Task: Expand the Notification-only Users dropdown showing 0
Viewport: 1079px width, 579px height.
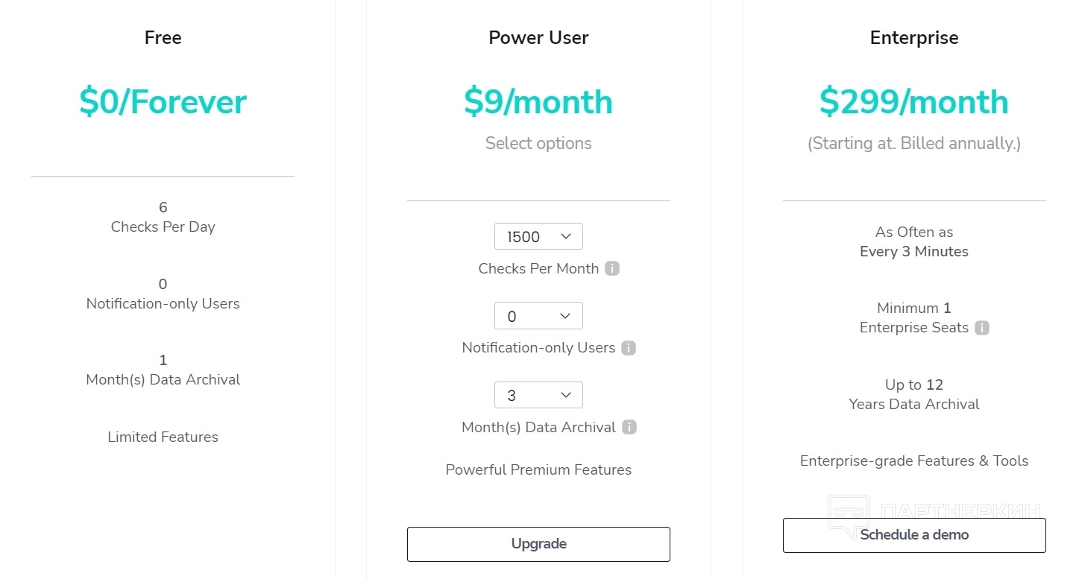Action: pyautogui.click(x=538, y=316)
